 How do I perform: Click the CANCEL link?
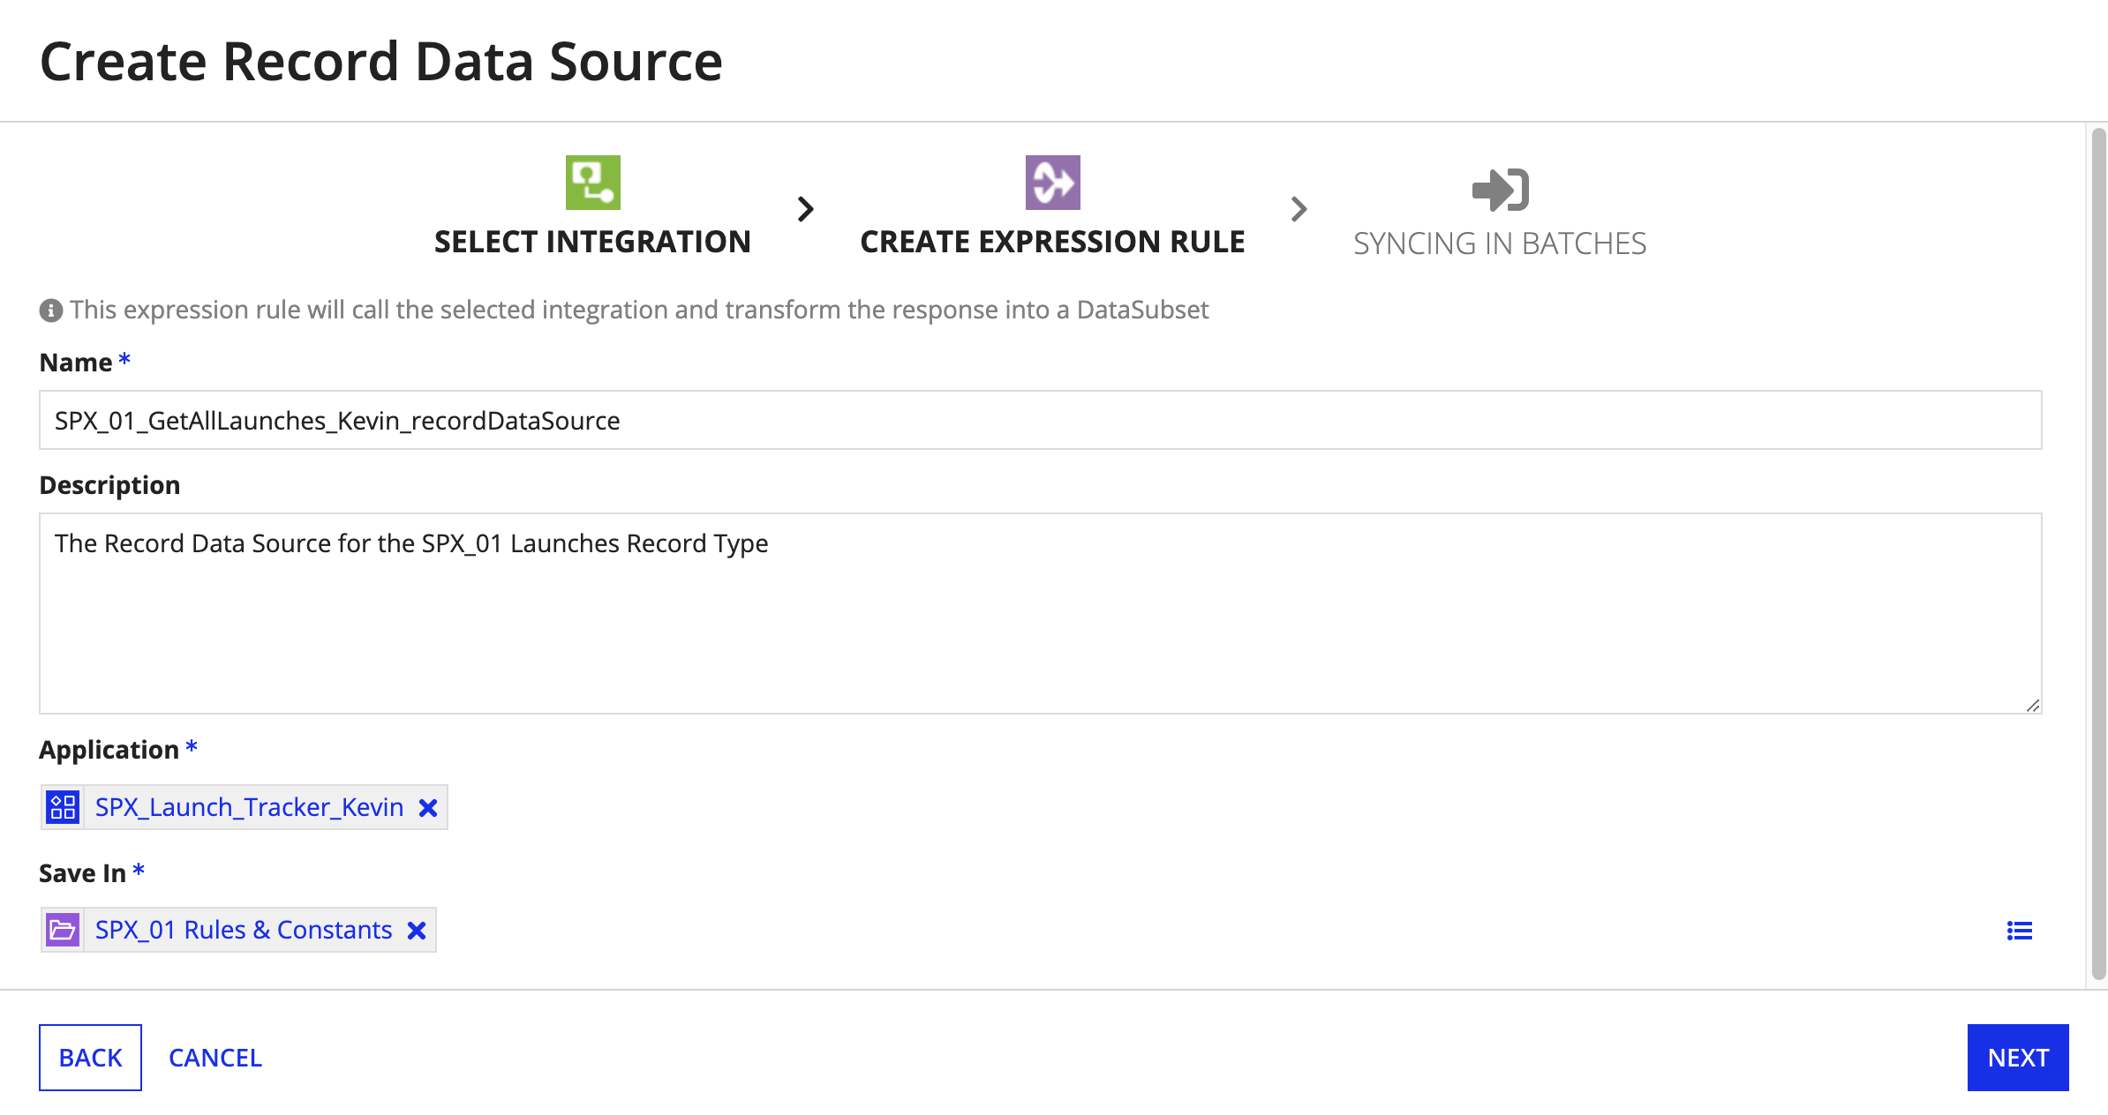(x=215, y=1058)
